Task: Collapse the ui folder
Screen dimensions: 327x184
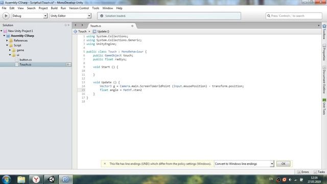Action: click(10, 55)
